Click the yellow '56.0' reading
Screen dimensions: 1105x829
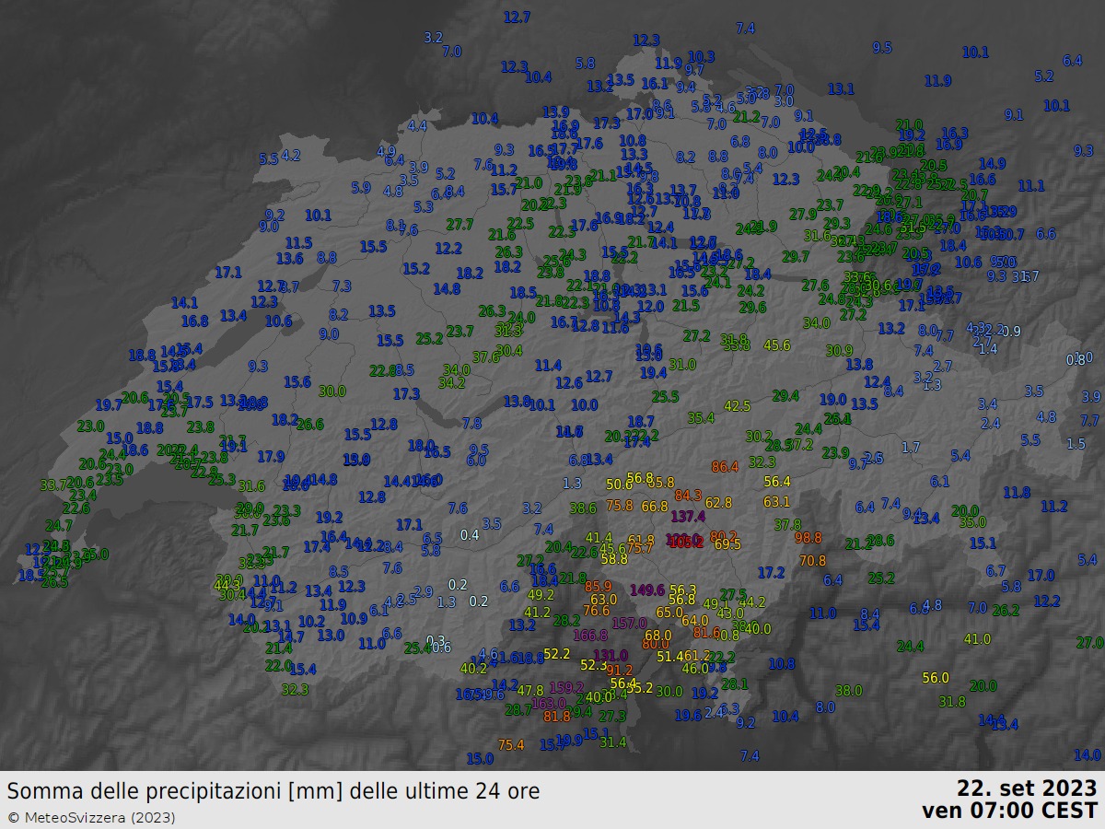click(x=936, y=677)
